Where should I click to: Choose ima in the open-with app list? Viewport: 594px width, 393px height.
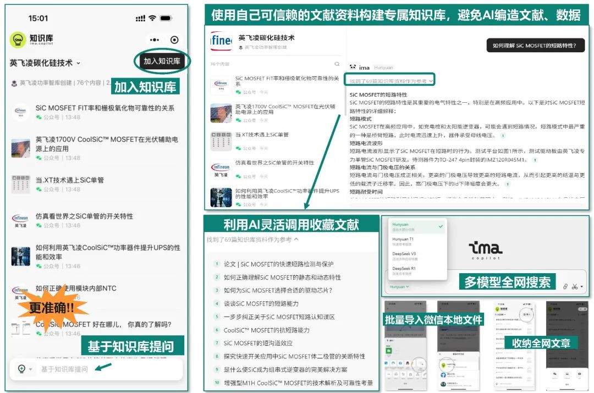pyautogui.click(x=443, y=366)
